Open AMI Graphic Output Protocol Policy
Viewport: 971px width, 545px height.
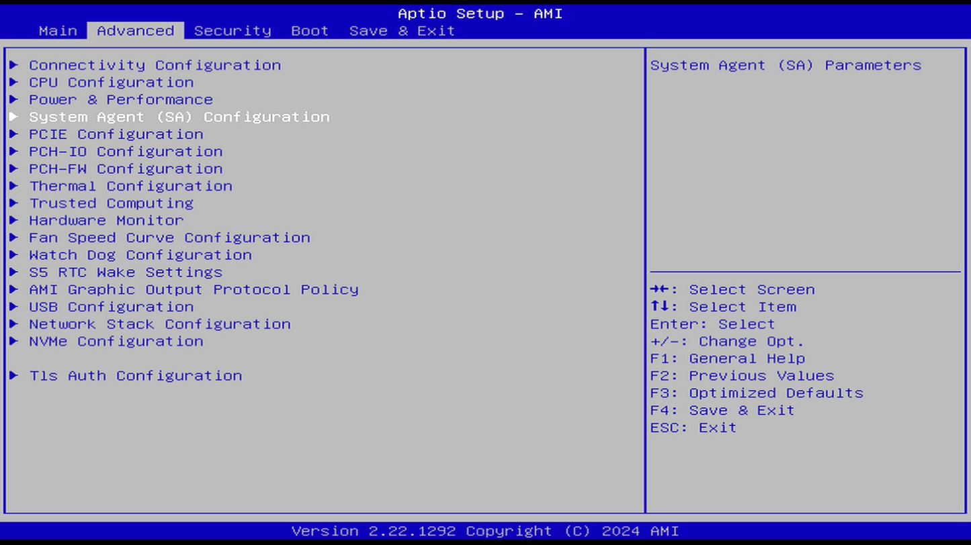coord(193,289)
